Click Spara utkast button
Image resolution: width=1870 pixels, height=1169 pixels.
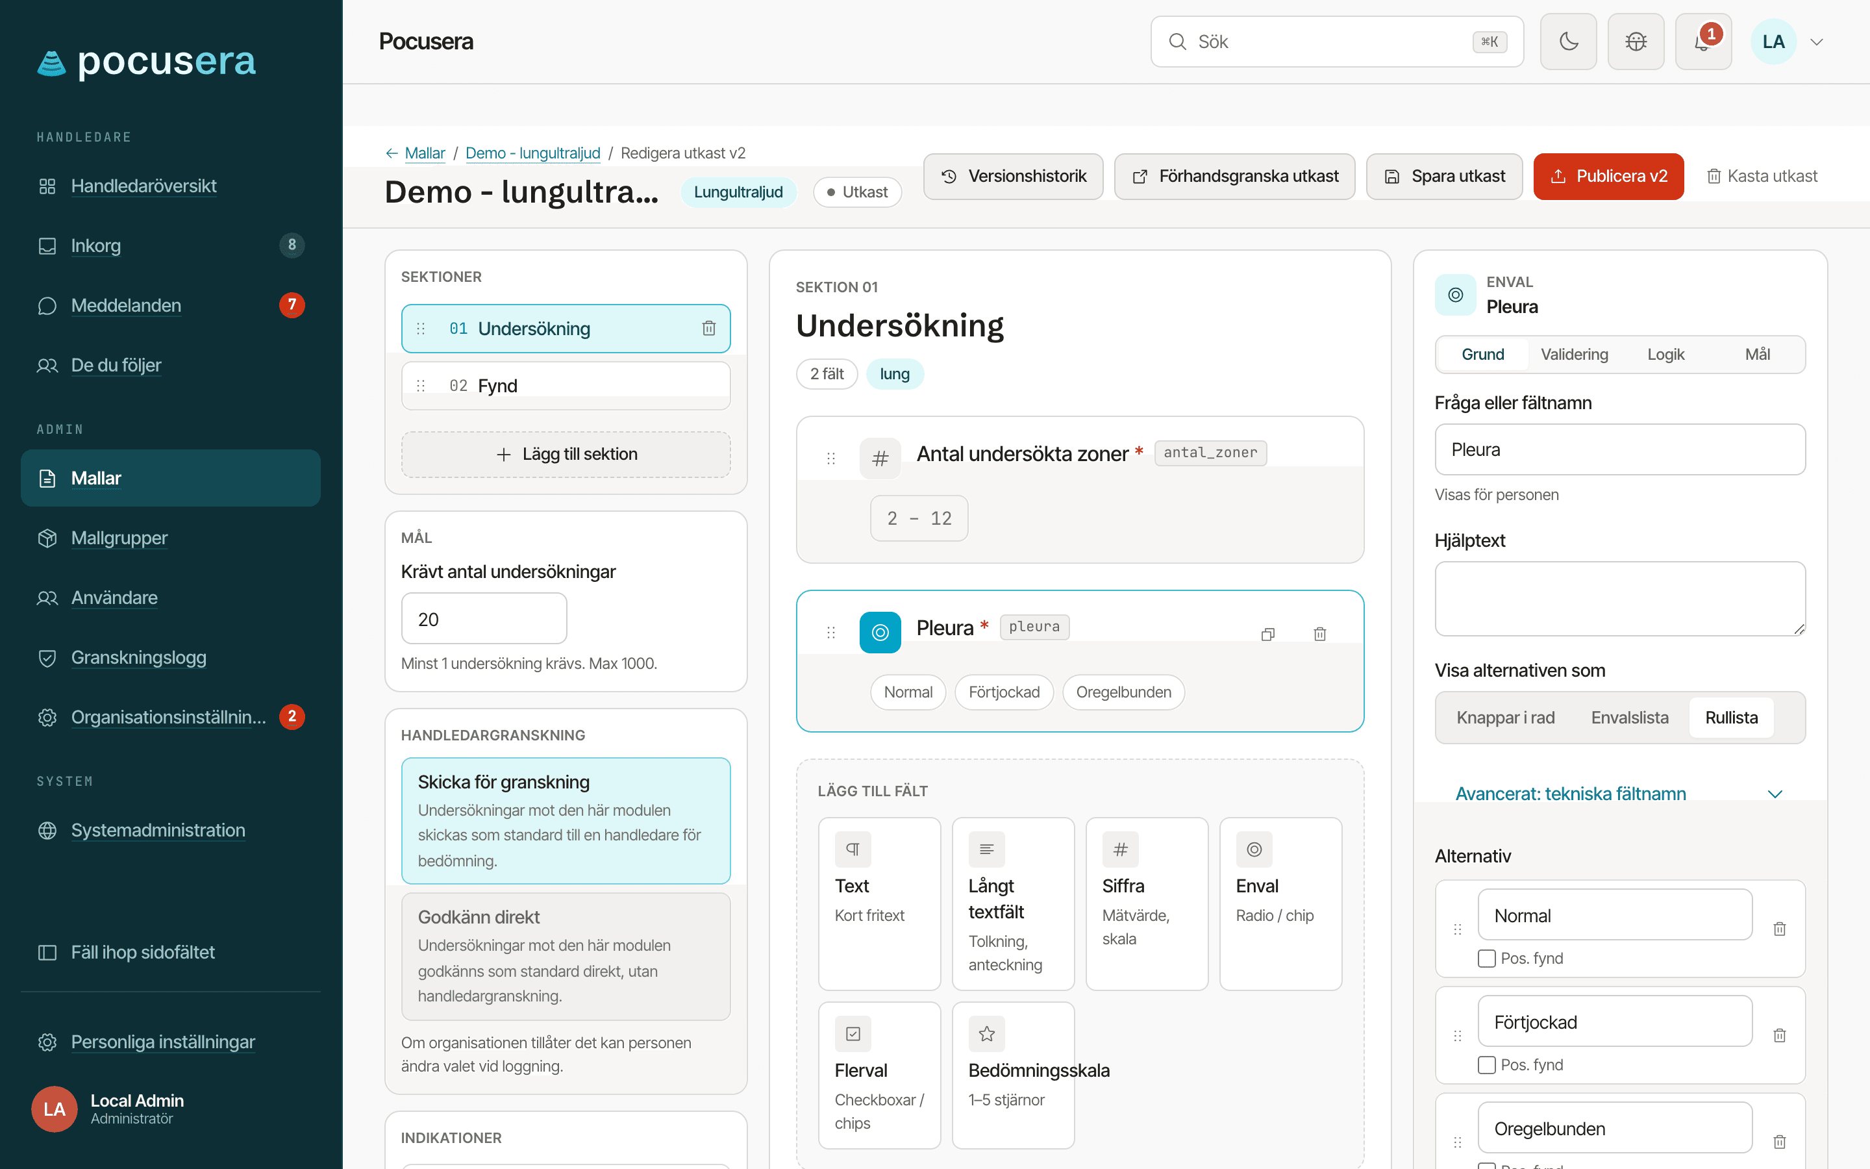click(x=1444, y=176)
